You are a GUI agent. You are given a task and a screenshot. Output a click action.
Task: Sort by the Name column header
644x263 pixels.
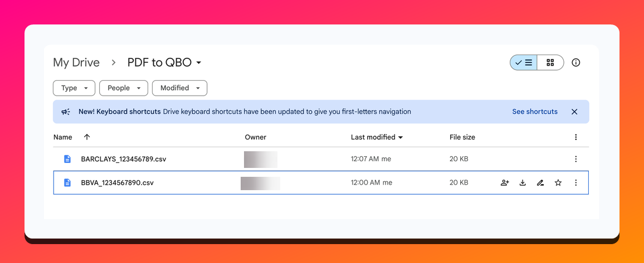point(63,137)
